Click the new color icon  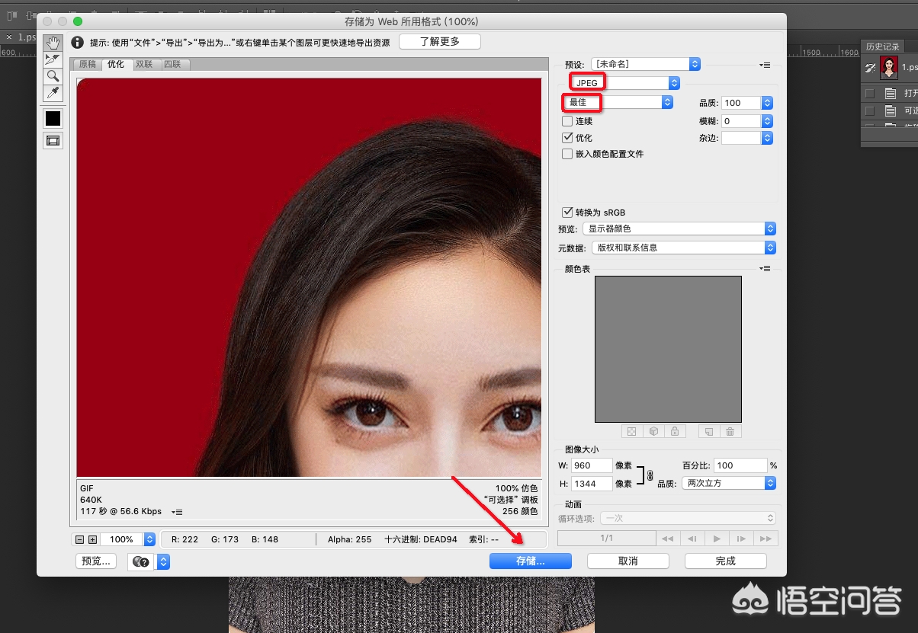pyautogui.click(x=708, y=431)
